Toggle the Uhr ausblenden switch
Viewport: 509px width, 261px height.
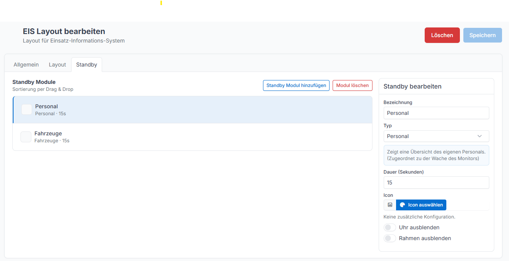pyautogui.click(x=390, y=227)
